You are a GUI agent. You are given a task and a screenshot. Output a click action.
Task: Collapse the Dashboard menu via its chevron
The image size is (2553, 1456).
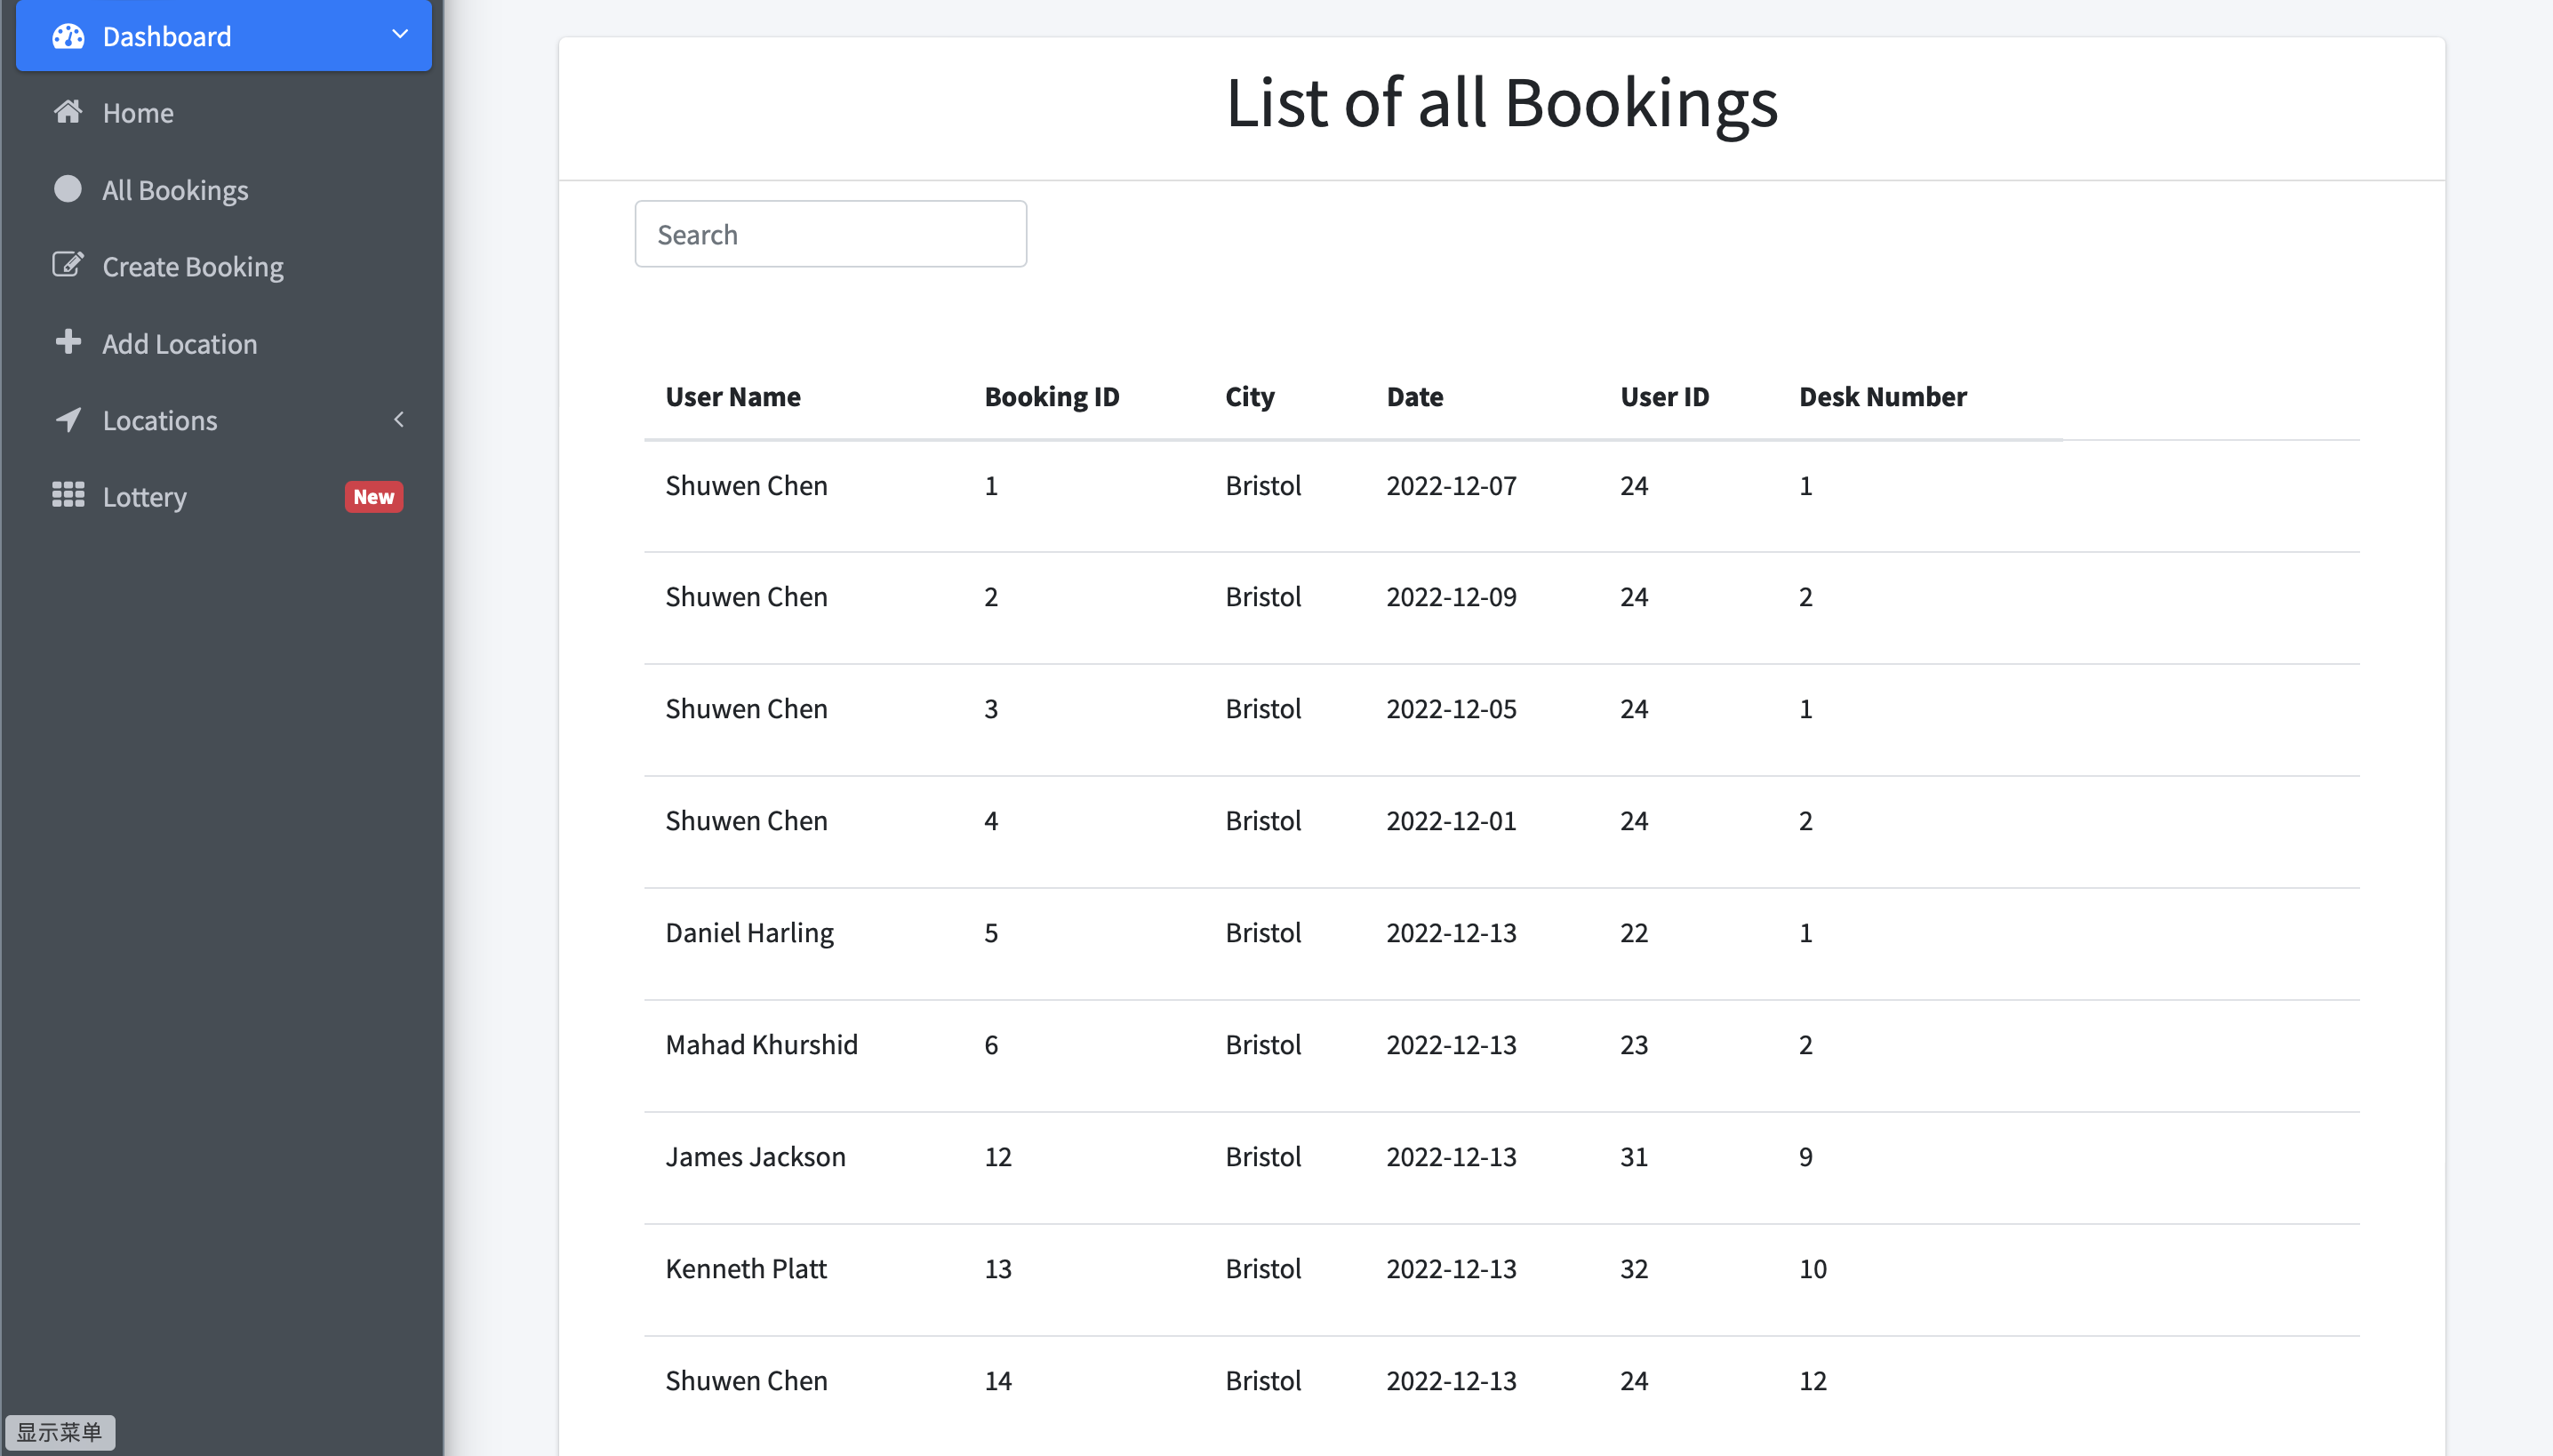tap(399, 34)
